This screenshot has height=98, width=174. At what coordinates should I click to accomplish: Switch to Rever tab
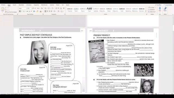tap(58, 5)
